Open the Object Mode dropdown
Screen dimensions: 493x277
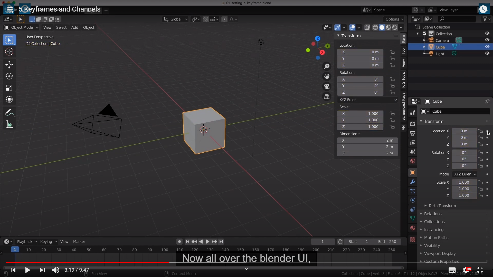pyautogui.click(x=22, y=27)
